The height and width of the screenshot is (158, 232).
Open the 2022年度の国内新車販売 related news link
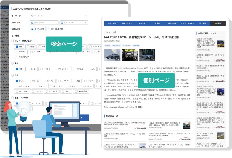tap(125, 125)
